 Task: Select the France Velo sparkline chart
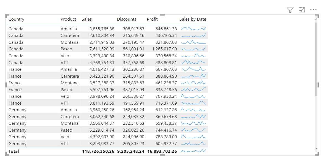[193, 96]
